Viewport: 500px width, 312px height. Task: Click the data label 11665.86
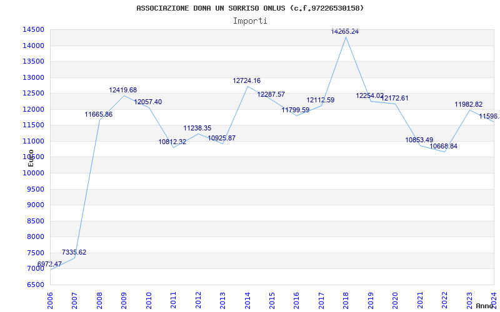[99, 115]
